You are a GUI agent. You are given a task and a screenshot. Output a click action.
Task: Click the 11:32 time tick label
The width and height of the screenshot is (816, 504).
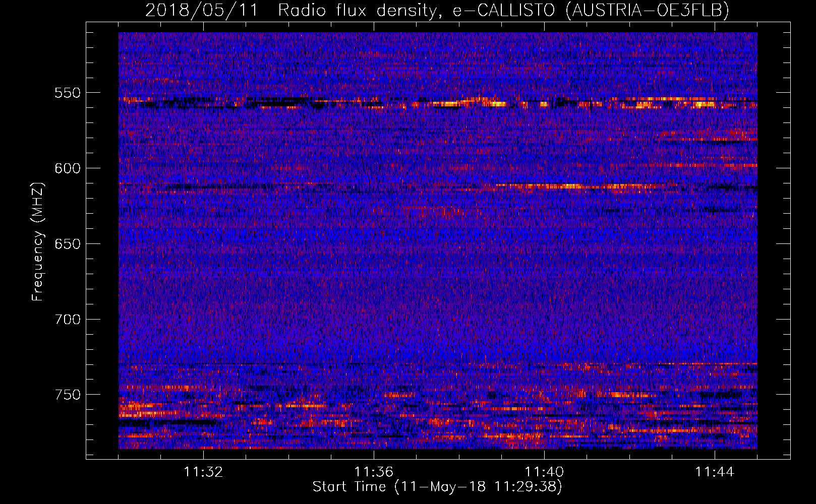pos(203,472)
